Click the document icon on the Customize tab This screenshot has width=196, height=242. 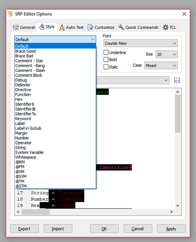[91, 27]
